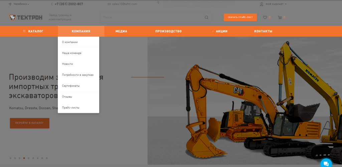
Task: Click Перейти в каталог button
Action: coord(29,123)
